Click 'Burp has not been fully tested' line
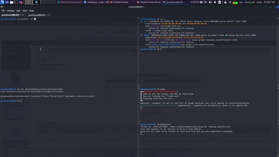Image resolution: width=279 pixels, height=157 pixels. (187, 131)
